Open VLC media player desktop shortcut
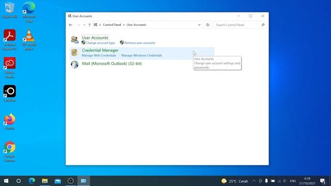The width and height of the screenshot is (331, 186). [29, 40]
